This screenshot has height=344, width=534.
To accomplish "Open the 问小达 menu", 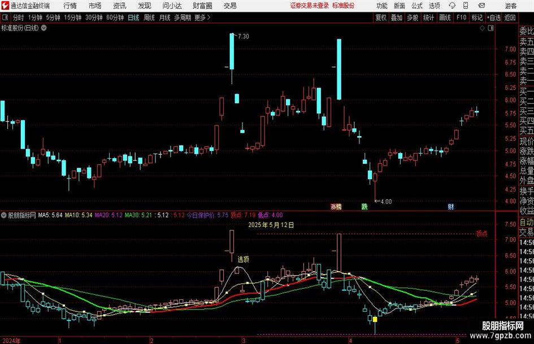I will pyautogui.click(x=172, y=6).
